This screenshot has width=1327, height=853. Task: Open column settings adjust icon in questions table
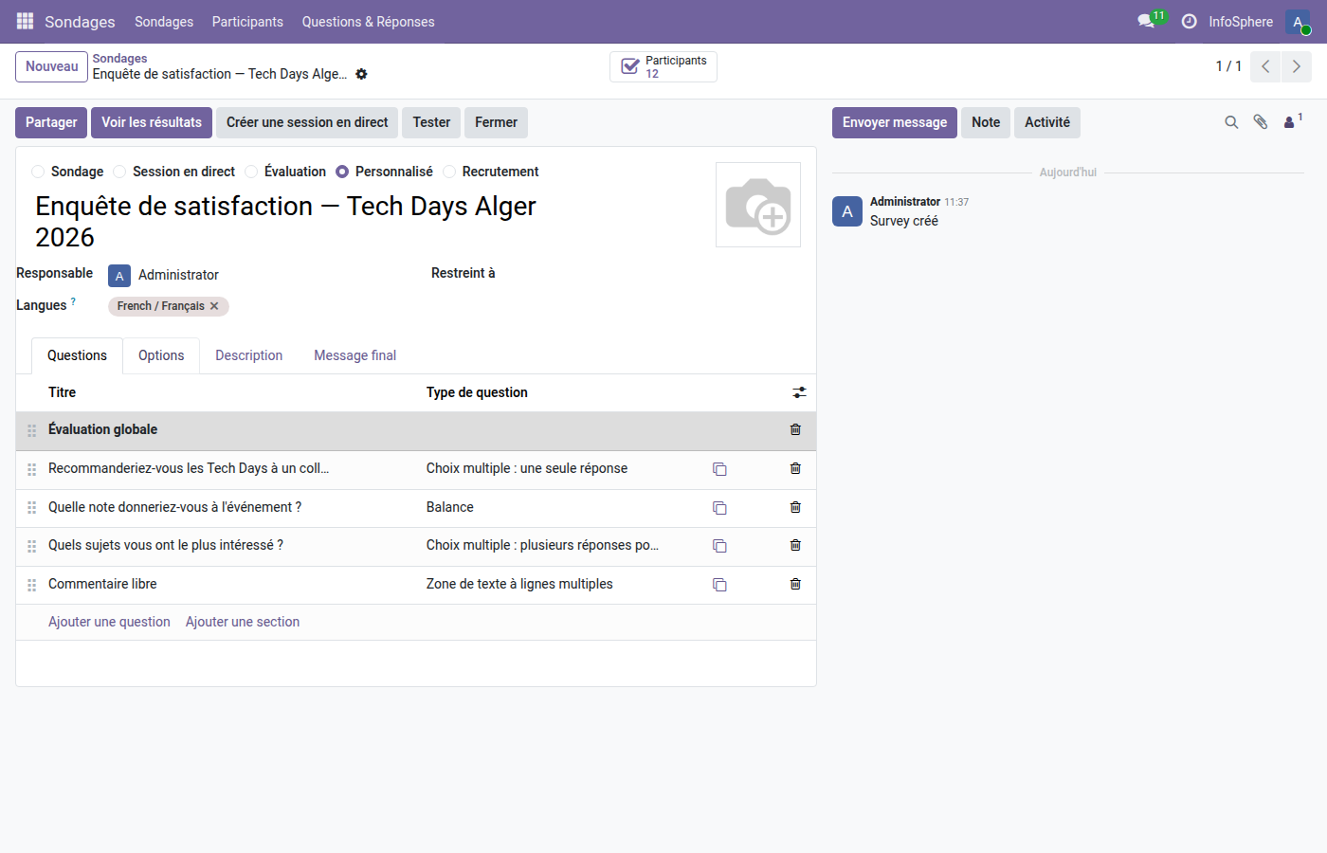(799, 392)
